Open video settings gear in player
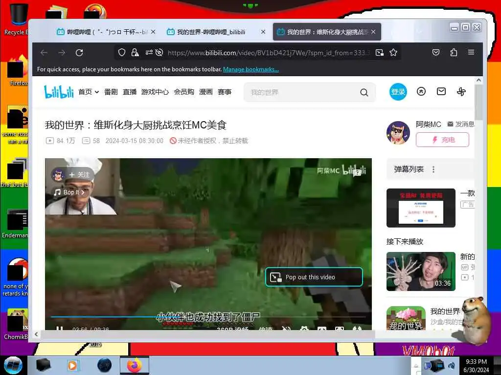 pos(304,329)
